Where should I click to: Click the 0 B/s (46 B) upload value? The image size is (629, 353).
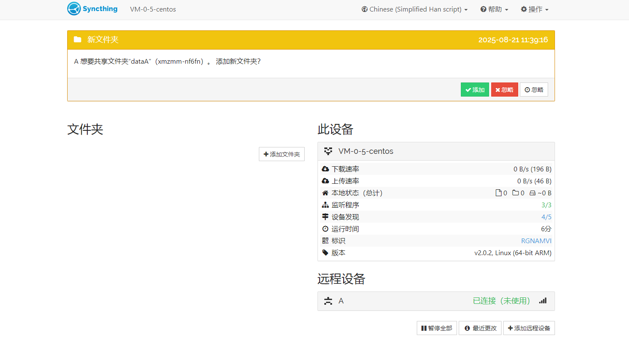pyautogui.click(x=534, y=181)
